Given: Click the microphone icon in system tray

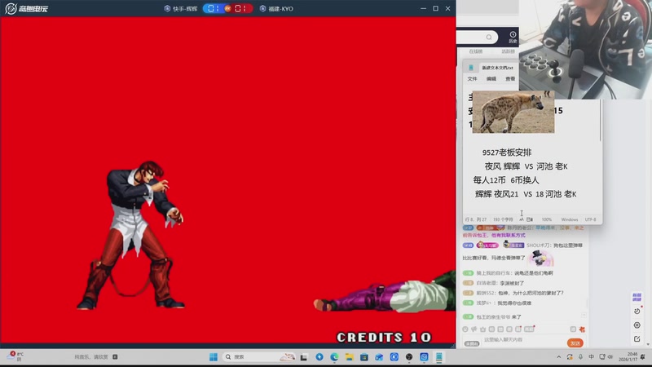Looking at the screenshot, I should pyautogui.click(x=580, y=357).
